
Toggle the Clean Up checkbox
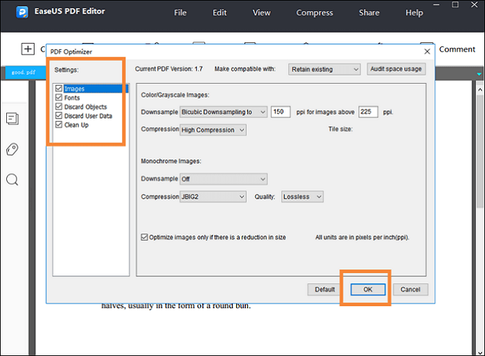[x=59, y=125]
